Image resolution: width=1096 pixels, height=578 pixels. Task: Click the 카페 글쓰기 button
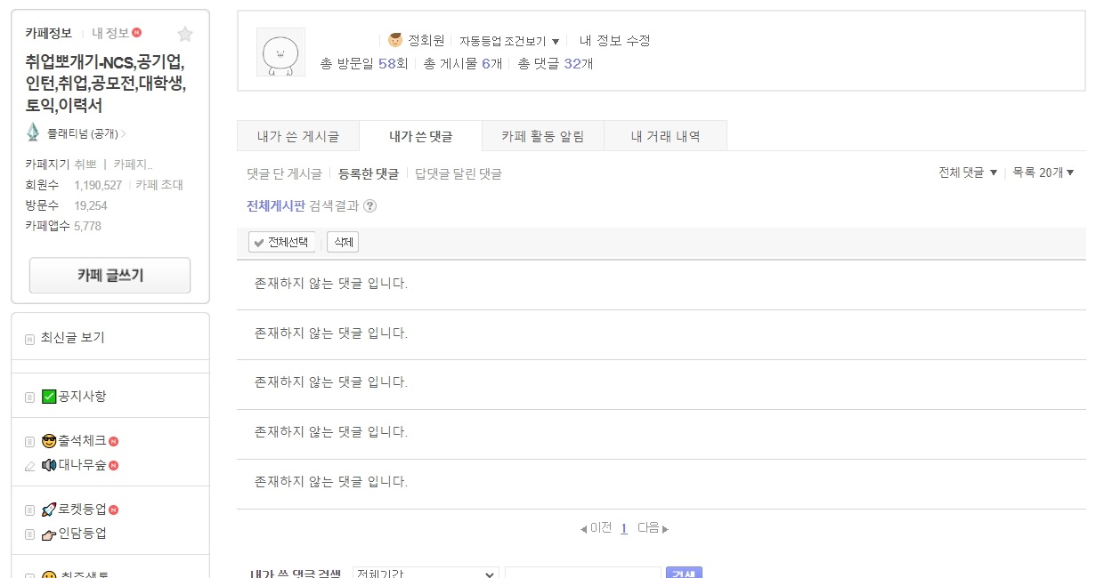click(109, 275)
